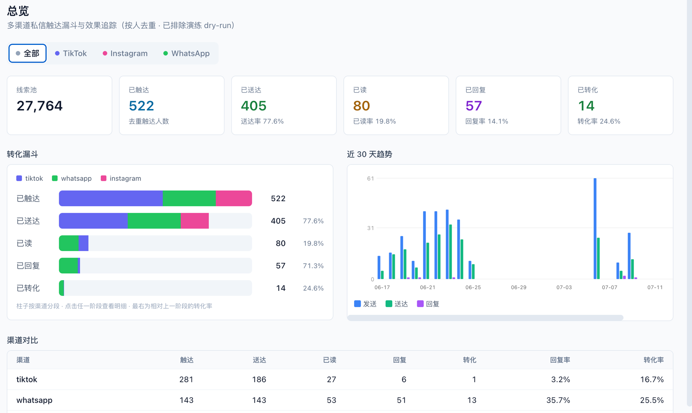Click whatsapp 已读 value 53
692x413 pixels.
point(331,400)
